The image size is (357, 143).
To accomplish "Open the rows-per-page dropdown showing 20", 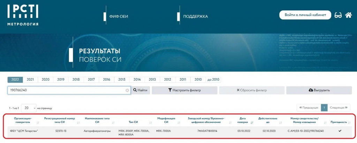I will 29,108.
